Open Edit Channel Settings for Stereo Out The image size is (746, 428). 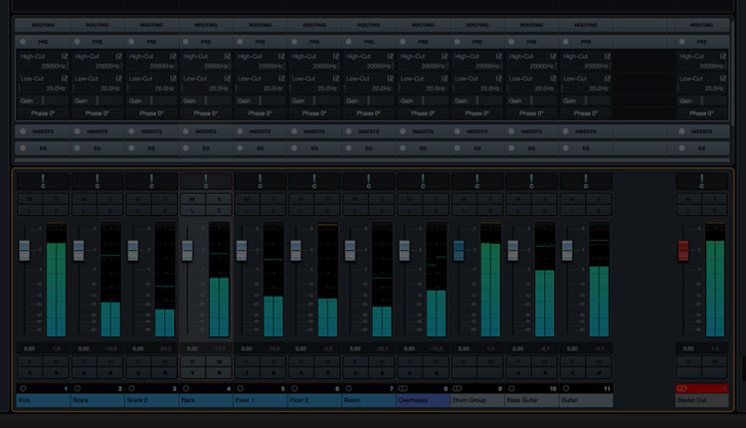coord(714,210)
